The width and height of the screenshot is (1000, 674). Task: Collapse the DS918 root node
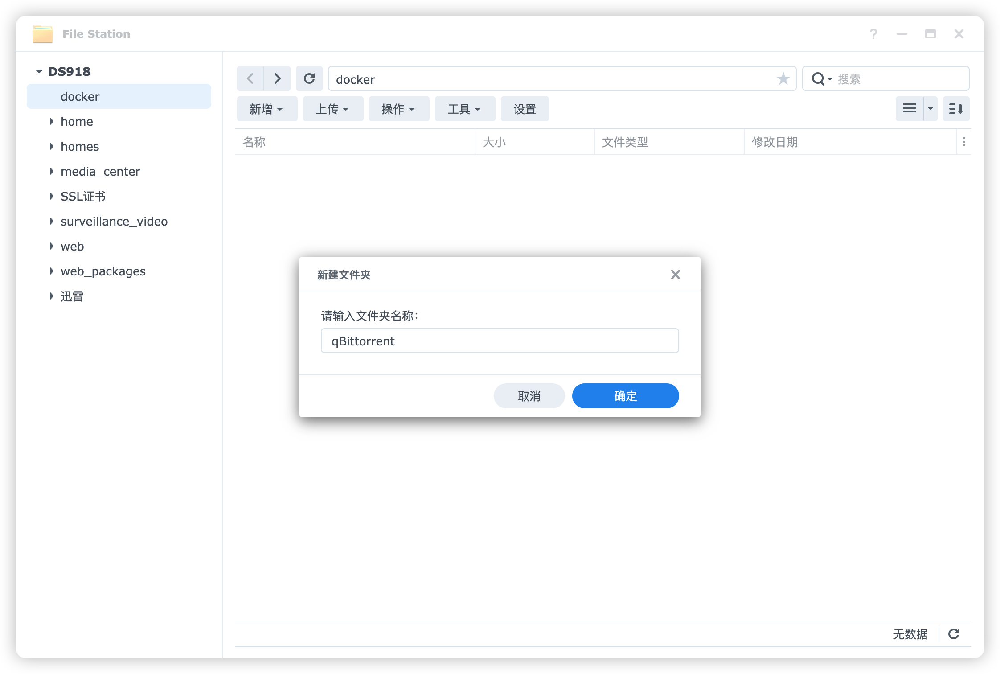(x=39, y=71)
